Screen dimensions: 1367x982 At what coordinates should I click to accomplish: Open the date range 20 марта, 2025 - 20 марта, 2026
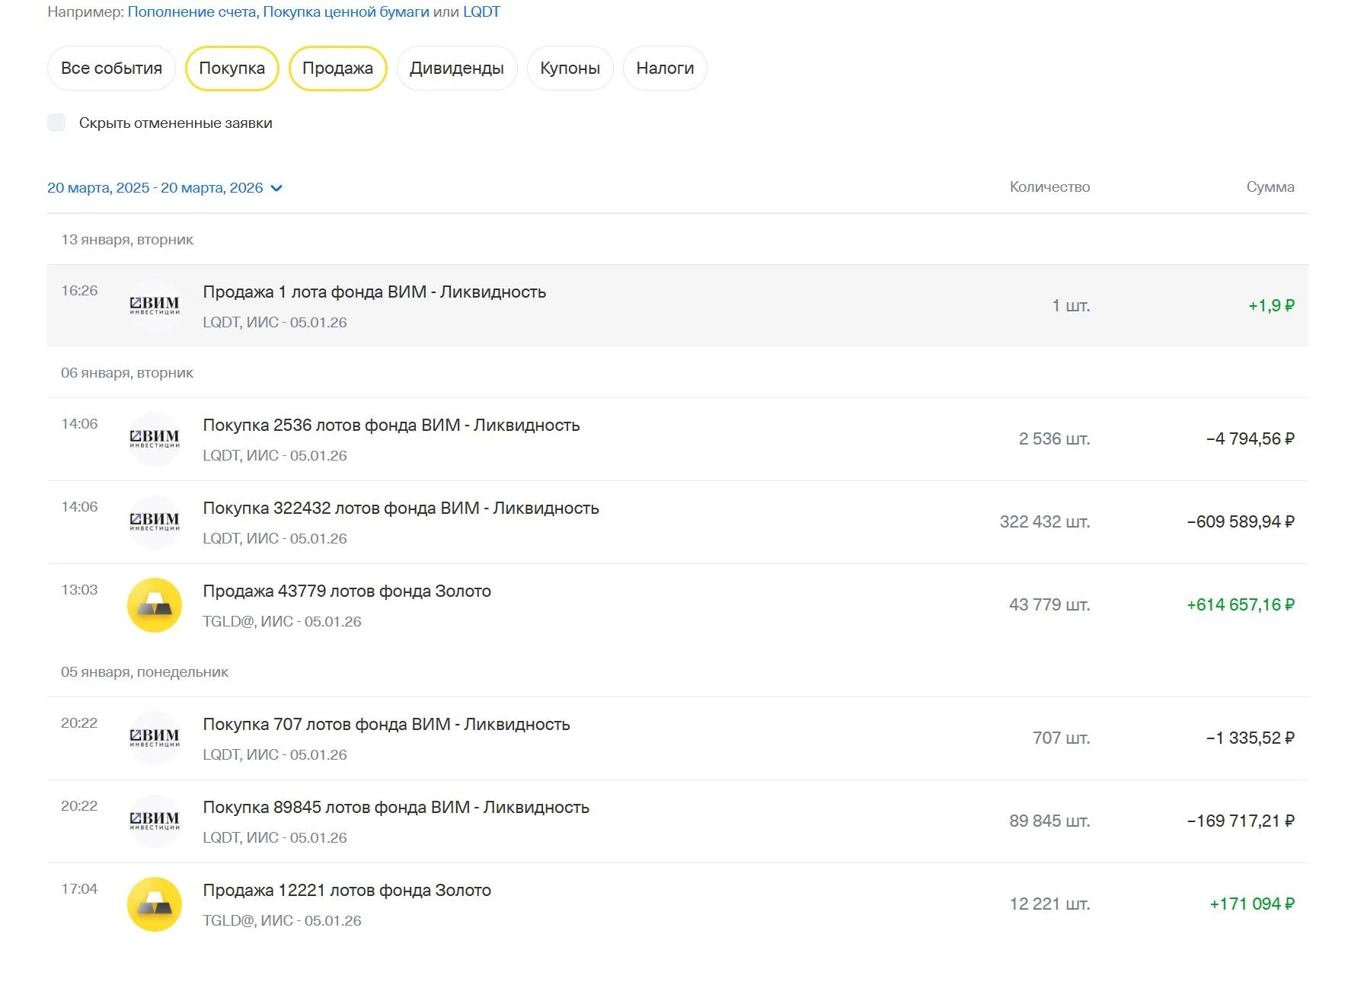click(164, 188)
